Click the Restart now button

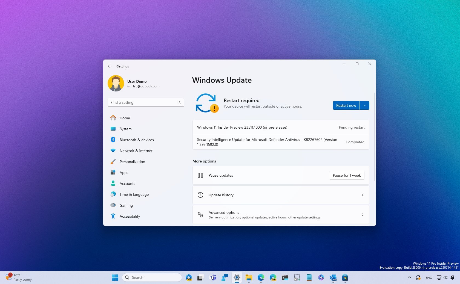pyautogui.click(x=346, y=105)
